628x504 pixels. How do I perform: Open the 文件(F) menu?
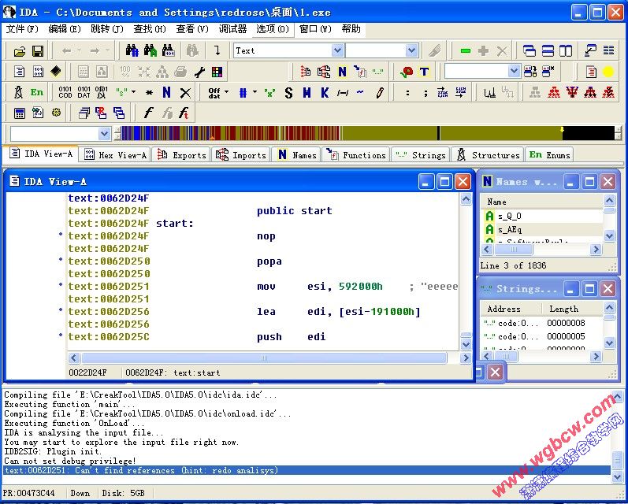pyautogui.click(x=22, y=29)
